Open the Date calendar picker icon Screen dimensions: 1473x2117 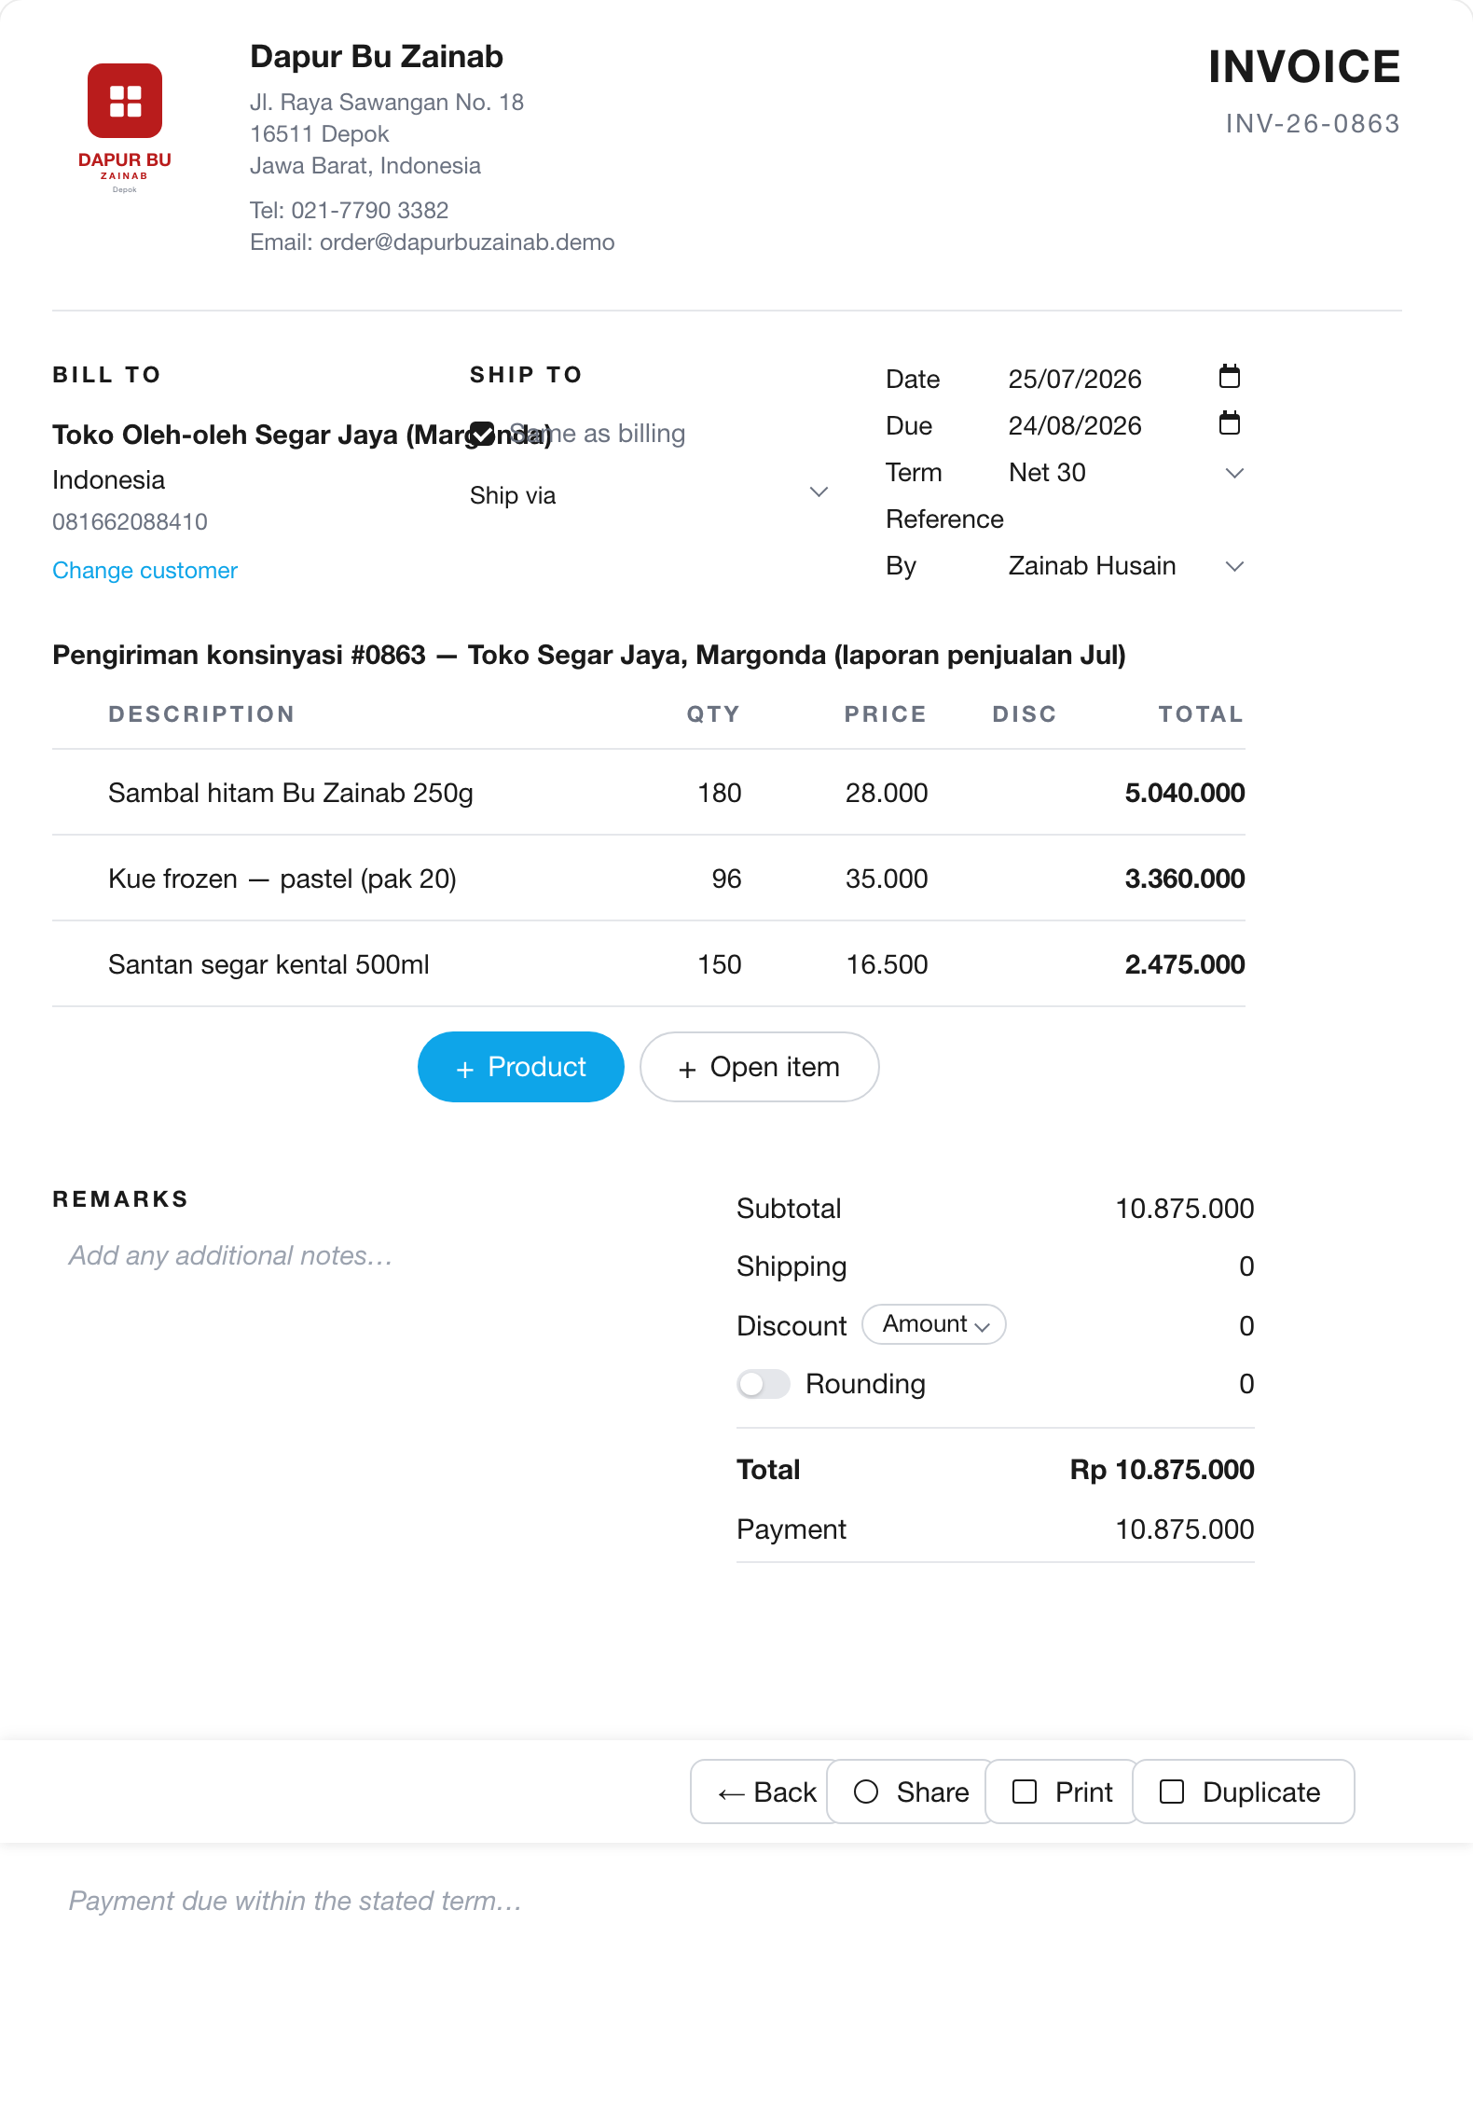click(1230, 377)
